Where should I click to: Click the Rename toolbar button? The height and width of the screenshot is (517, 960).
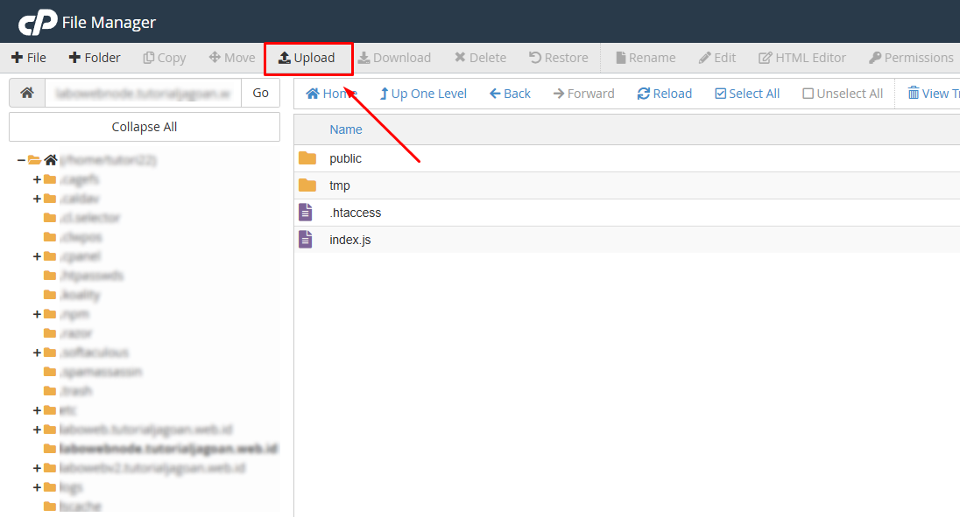646,58
